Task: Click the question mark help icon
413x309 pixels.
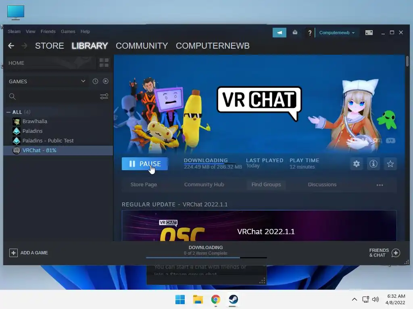Action: (x=310, y=33)
